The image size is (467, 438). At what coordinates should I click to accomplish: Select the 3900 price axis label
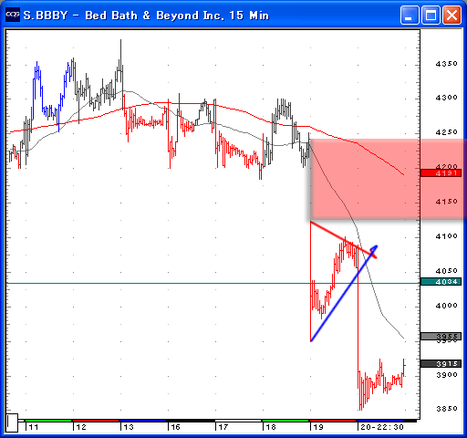(446, 375)
